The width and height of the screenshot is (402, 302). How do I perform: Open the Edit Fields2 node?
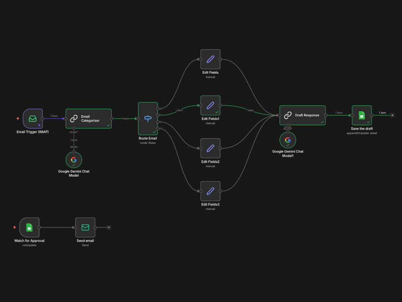(210, 148)
